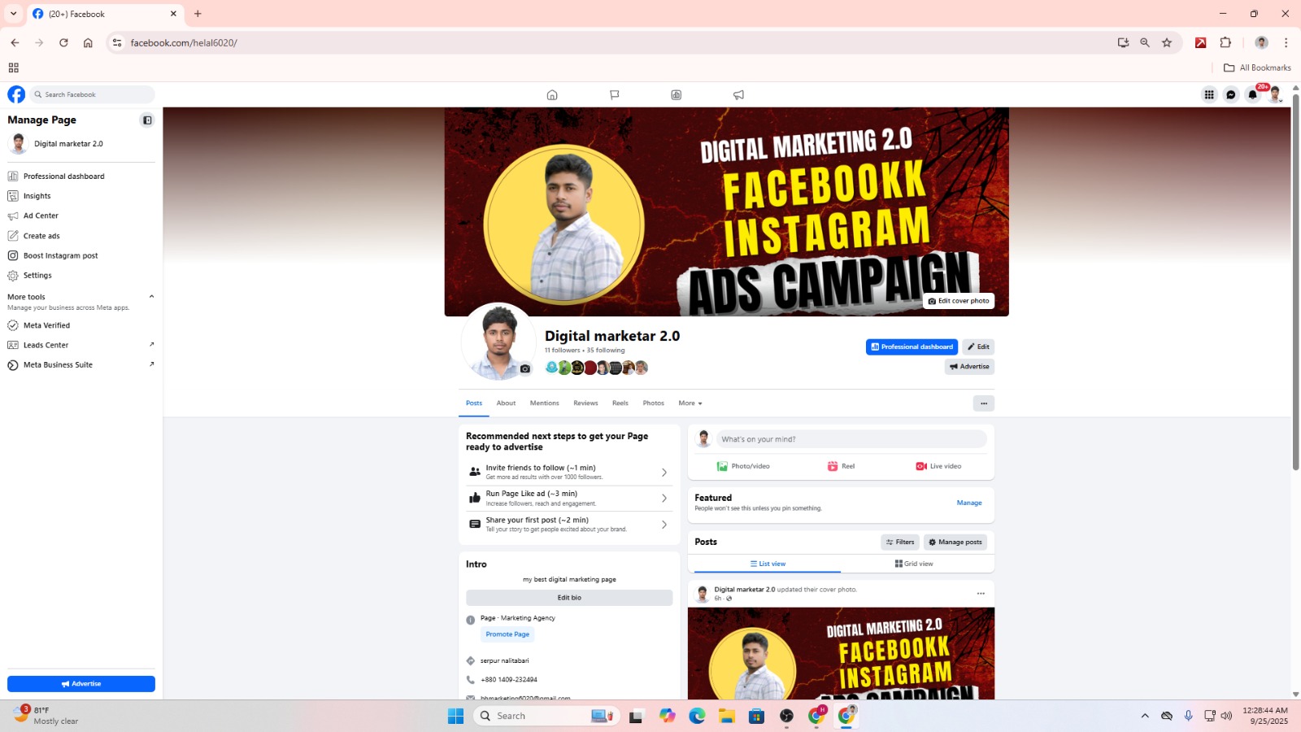1301x732 pixels.
Task: Open Microsoft Store from taskbar
Action: 756,716
